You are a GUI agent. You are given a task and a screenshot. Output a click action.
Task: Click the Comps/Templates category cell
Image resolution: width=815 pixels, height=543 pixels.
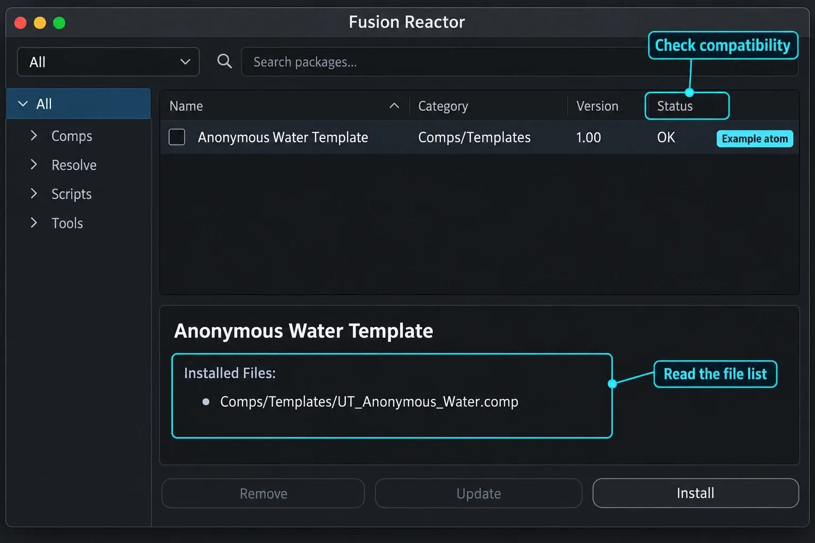click(x=474, y=137)
